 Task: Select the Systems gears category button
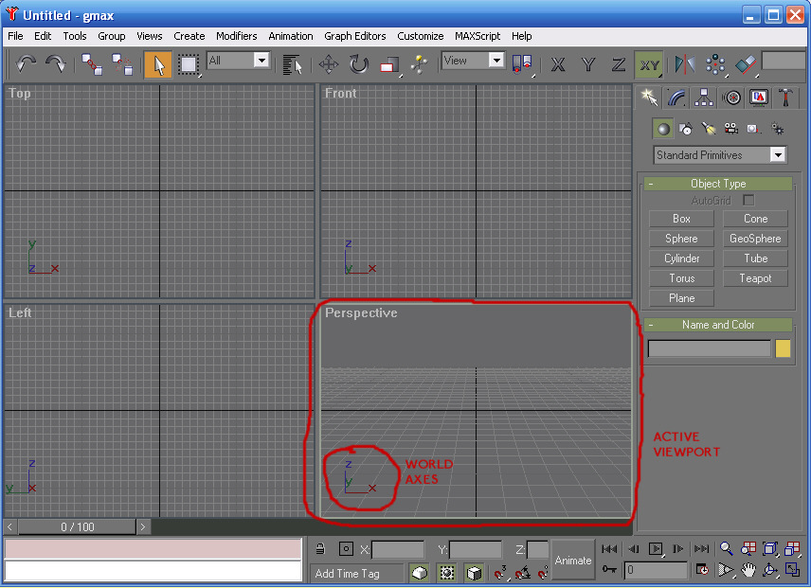777,129
